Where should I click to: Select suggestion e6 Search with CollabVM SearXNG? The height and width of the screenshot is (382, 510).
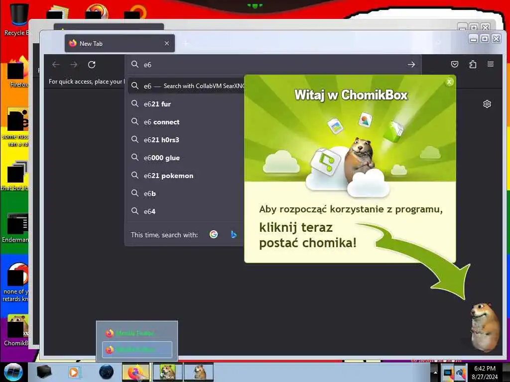tap(186, 86)
